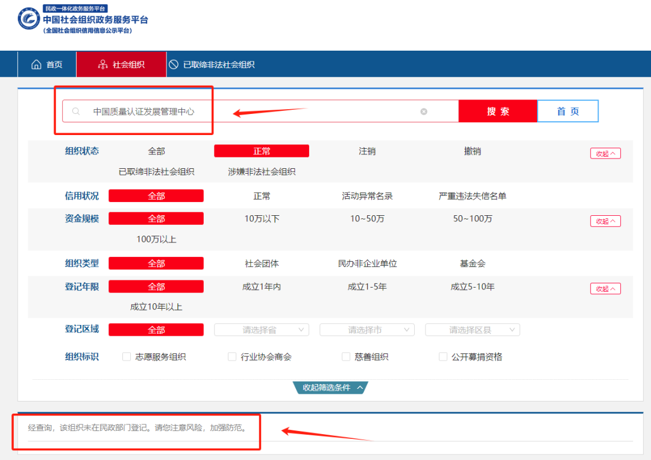Collapse the 登记年限 row with 收起

click(x=605, y=289)
